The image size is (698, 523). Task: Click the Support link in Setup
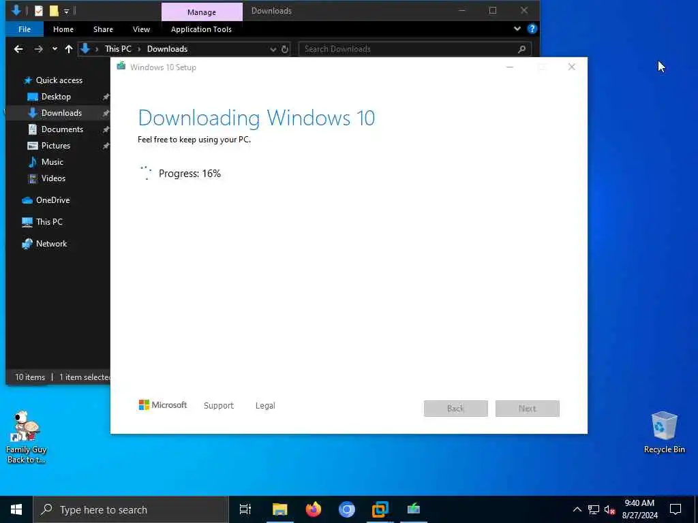(219, 406)
